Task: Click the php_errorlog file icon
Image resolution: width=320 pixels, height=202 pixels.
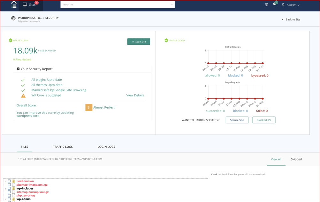Action: 14,196
